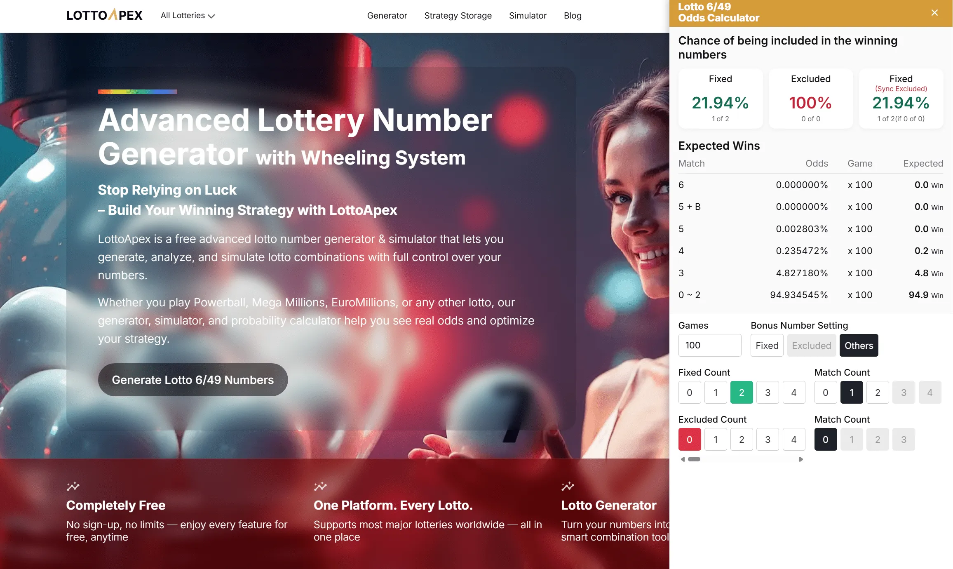Set Excluded Count to 1
Image resolution: width=953 pixels, height=569 pixels.
pyautogui.click(x=716, y=439)
